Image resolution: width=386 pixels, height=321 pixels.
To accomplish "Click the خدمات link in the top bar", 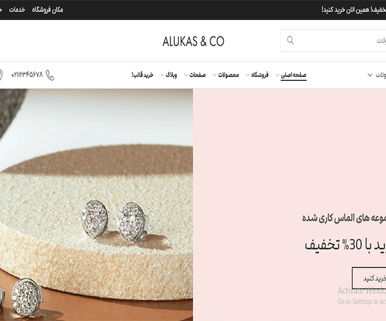I will [17, 10].
